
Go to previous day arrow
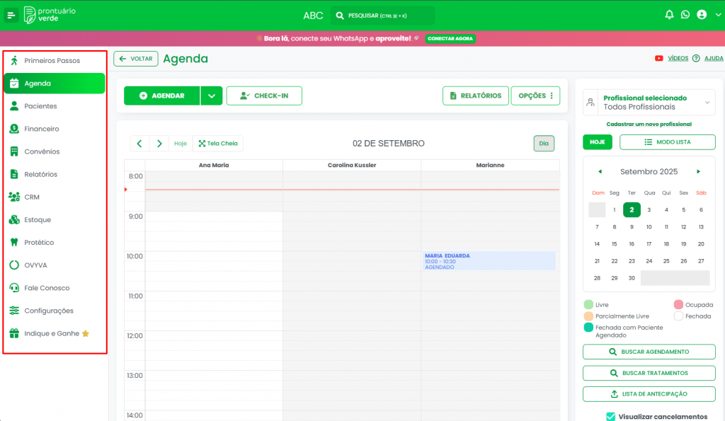pyautogui.click(x=139, y=144)
